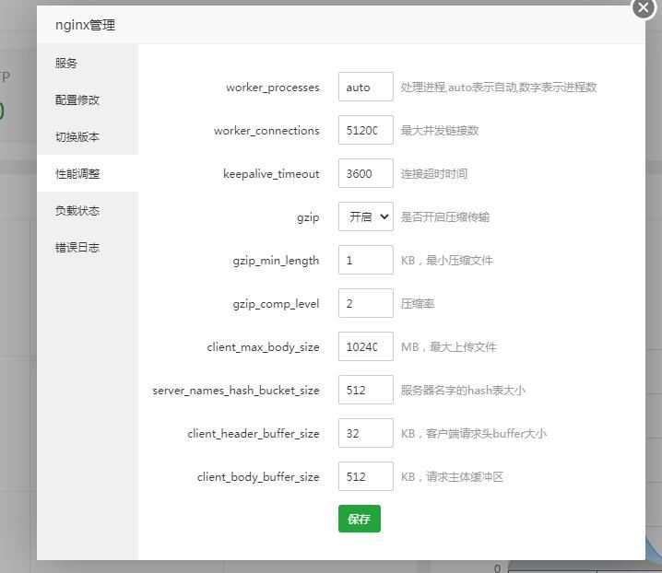
Task: Switch to the 切换版本 tab
Action: pyautogui.click(x=77, y=137)
